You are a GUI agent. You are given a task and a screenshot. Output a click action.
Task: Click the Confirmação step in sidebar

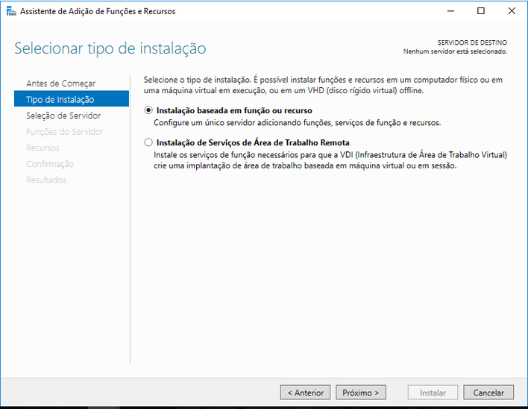pos(50,164)
